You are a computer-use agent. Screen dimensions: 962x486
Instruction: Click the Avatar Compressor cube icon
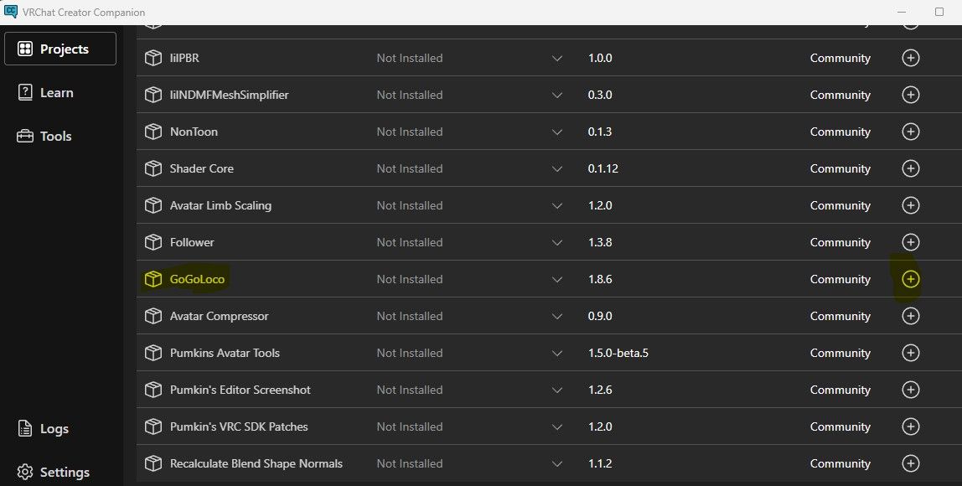coord(153,316)
